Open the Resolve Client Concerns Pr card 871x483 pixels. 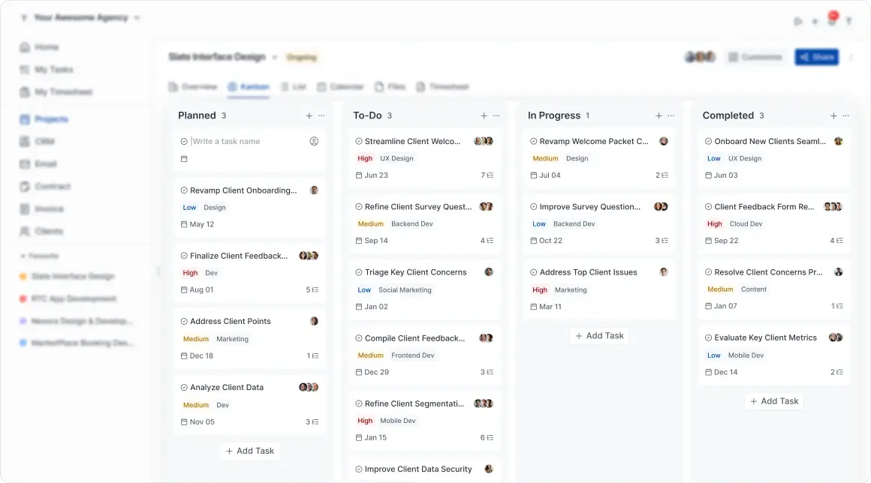pos(774,288)
